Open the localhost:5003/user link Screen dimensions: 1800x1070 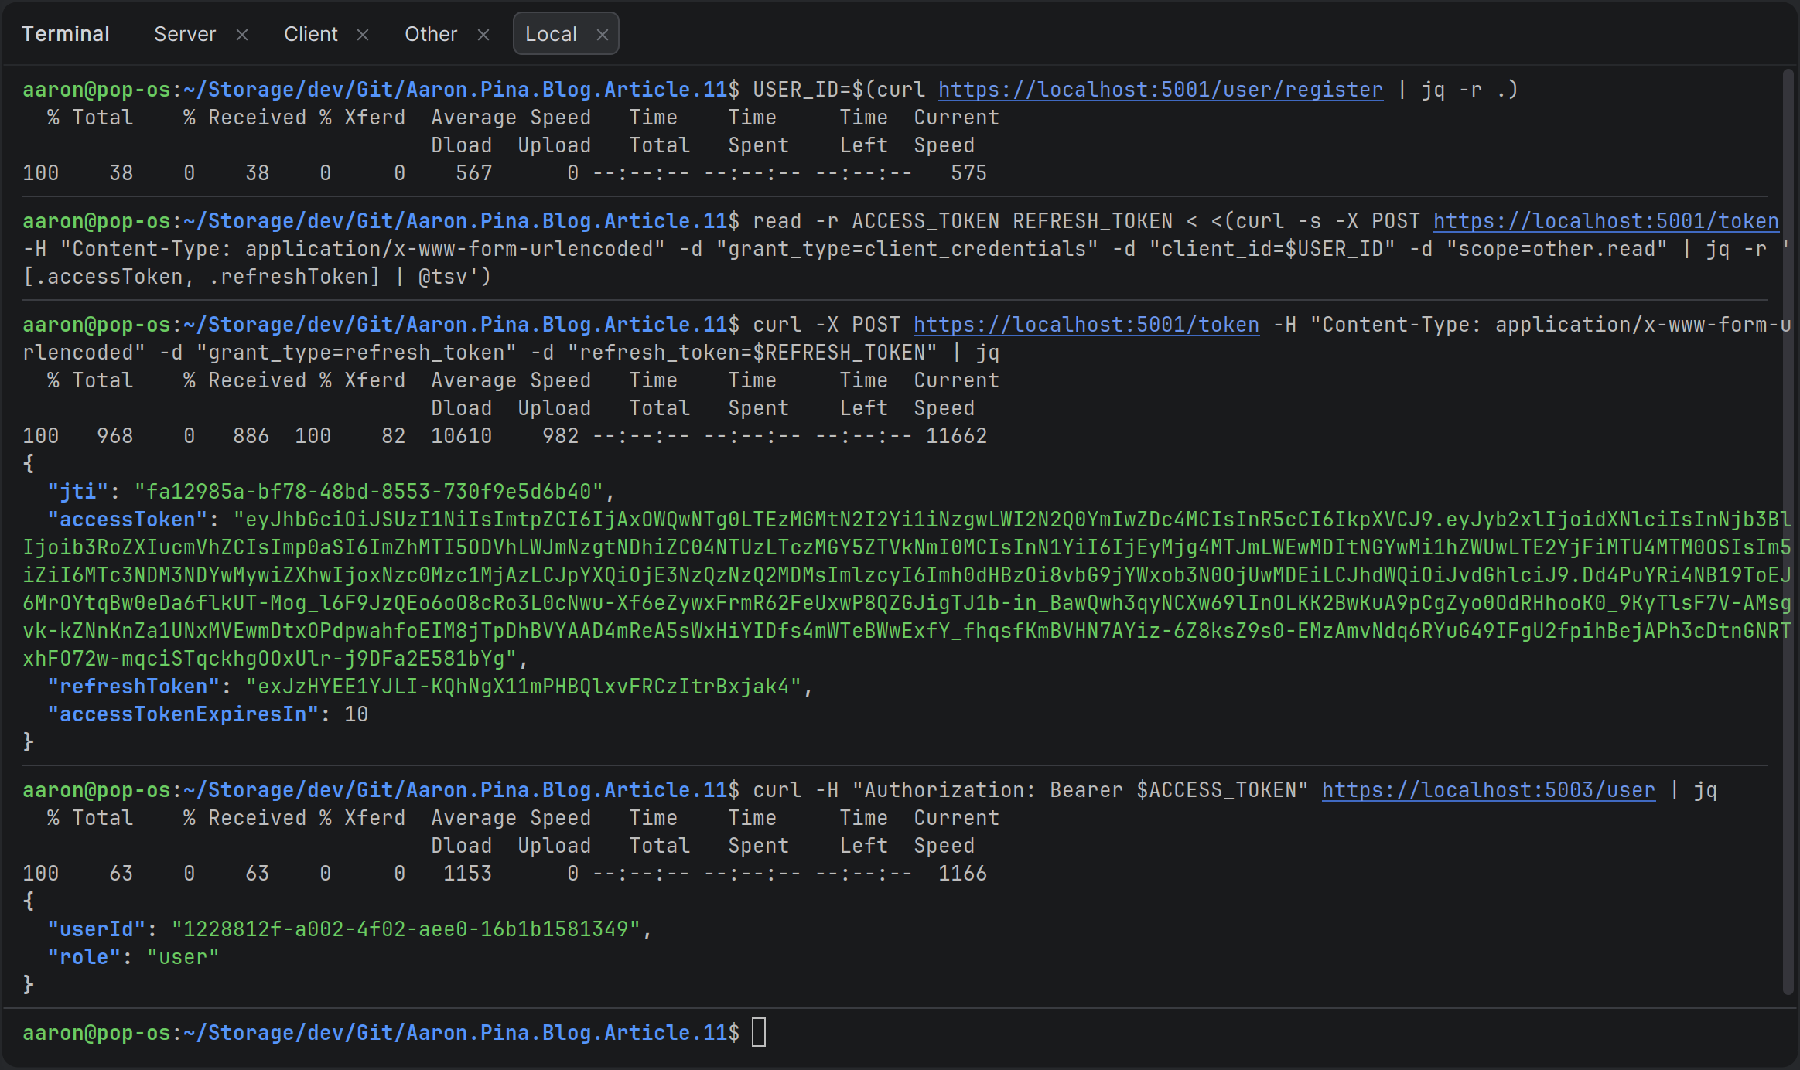tap(1488, 790)
